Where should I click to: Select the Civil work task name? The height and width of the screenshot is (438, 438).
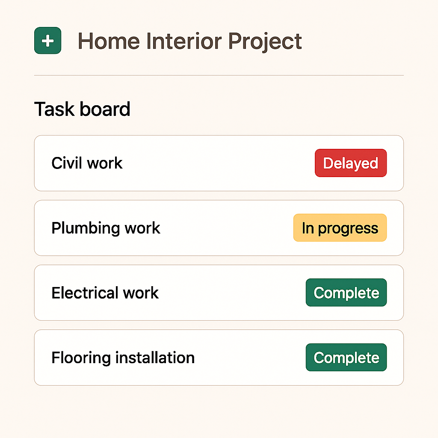point(87,163)
